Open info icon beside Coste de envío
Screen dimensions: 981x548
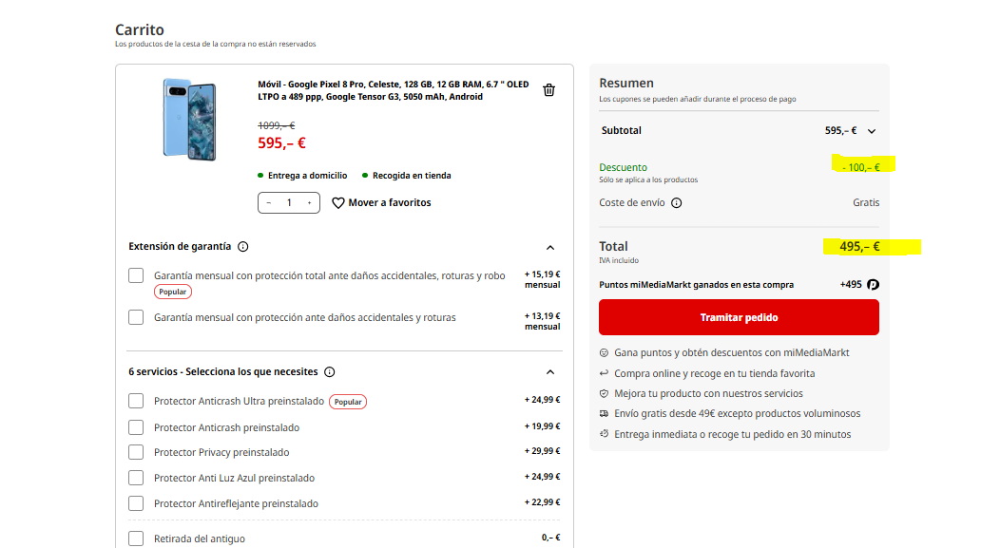[x=676, y=203]
